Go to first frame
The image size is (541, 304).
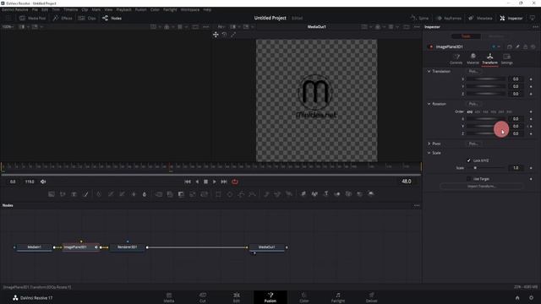coord(188,182)
